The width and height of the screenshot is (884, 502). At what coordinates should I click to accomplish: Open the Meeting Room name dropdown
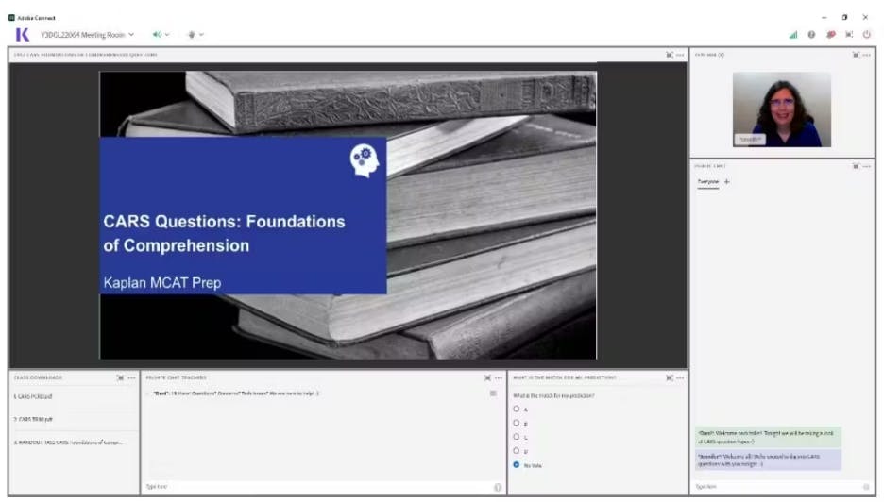(88, 35)
